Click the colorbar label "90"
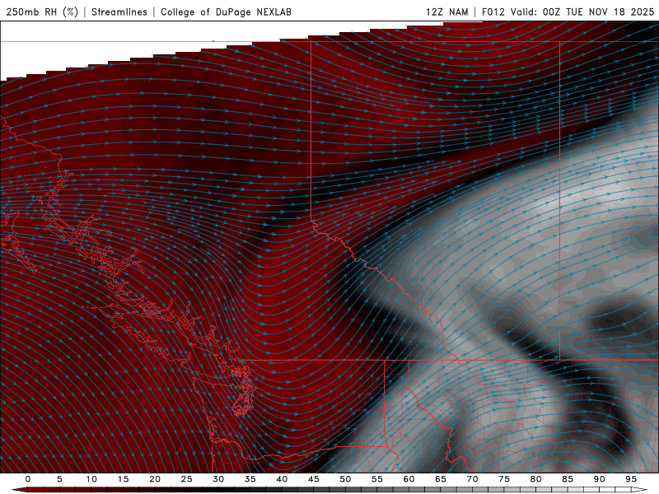 (x=599, y=479)
